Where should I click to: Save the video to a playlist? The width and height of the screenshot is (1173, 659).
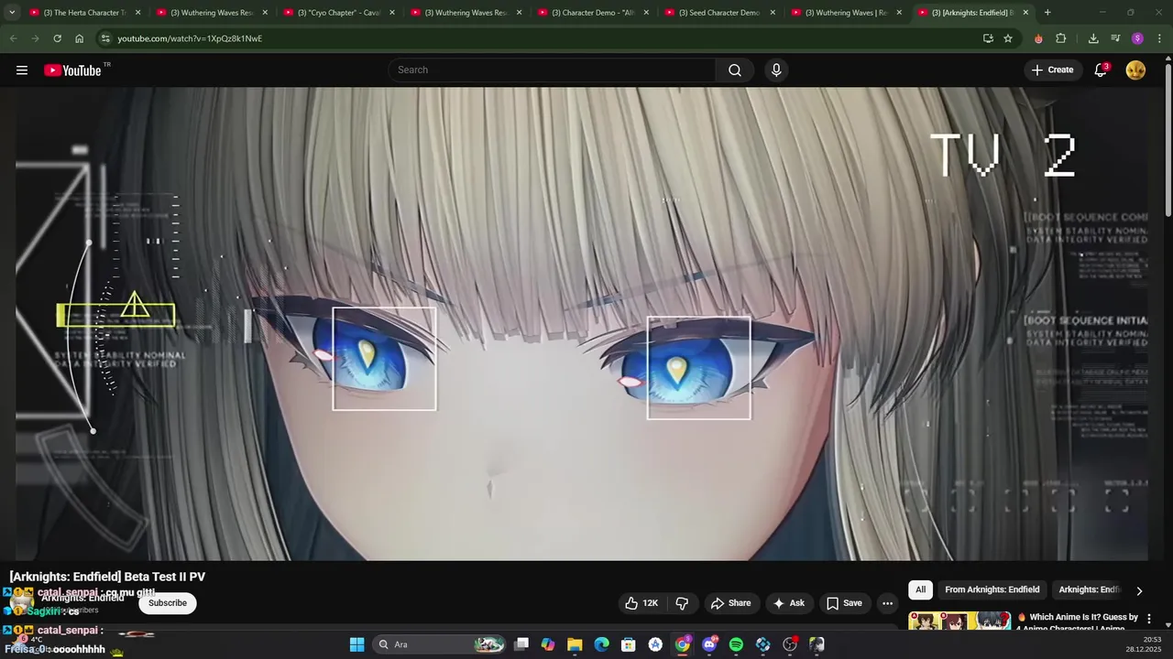pos(844,603)
